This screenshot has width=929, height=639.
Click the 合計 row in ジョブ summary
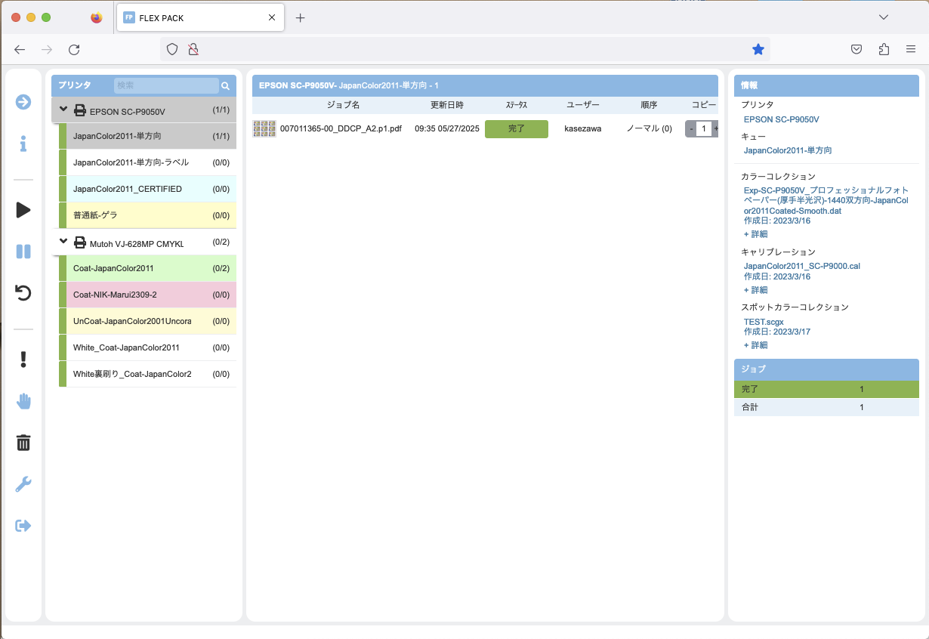[826, 407]
